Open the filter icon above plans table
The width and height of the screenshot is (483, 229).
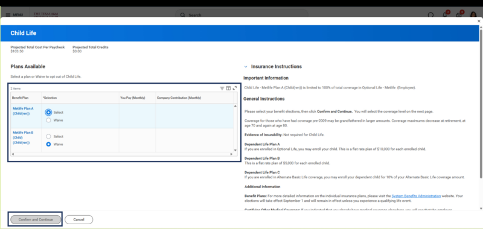(222, 88)
